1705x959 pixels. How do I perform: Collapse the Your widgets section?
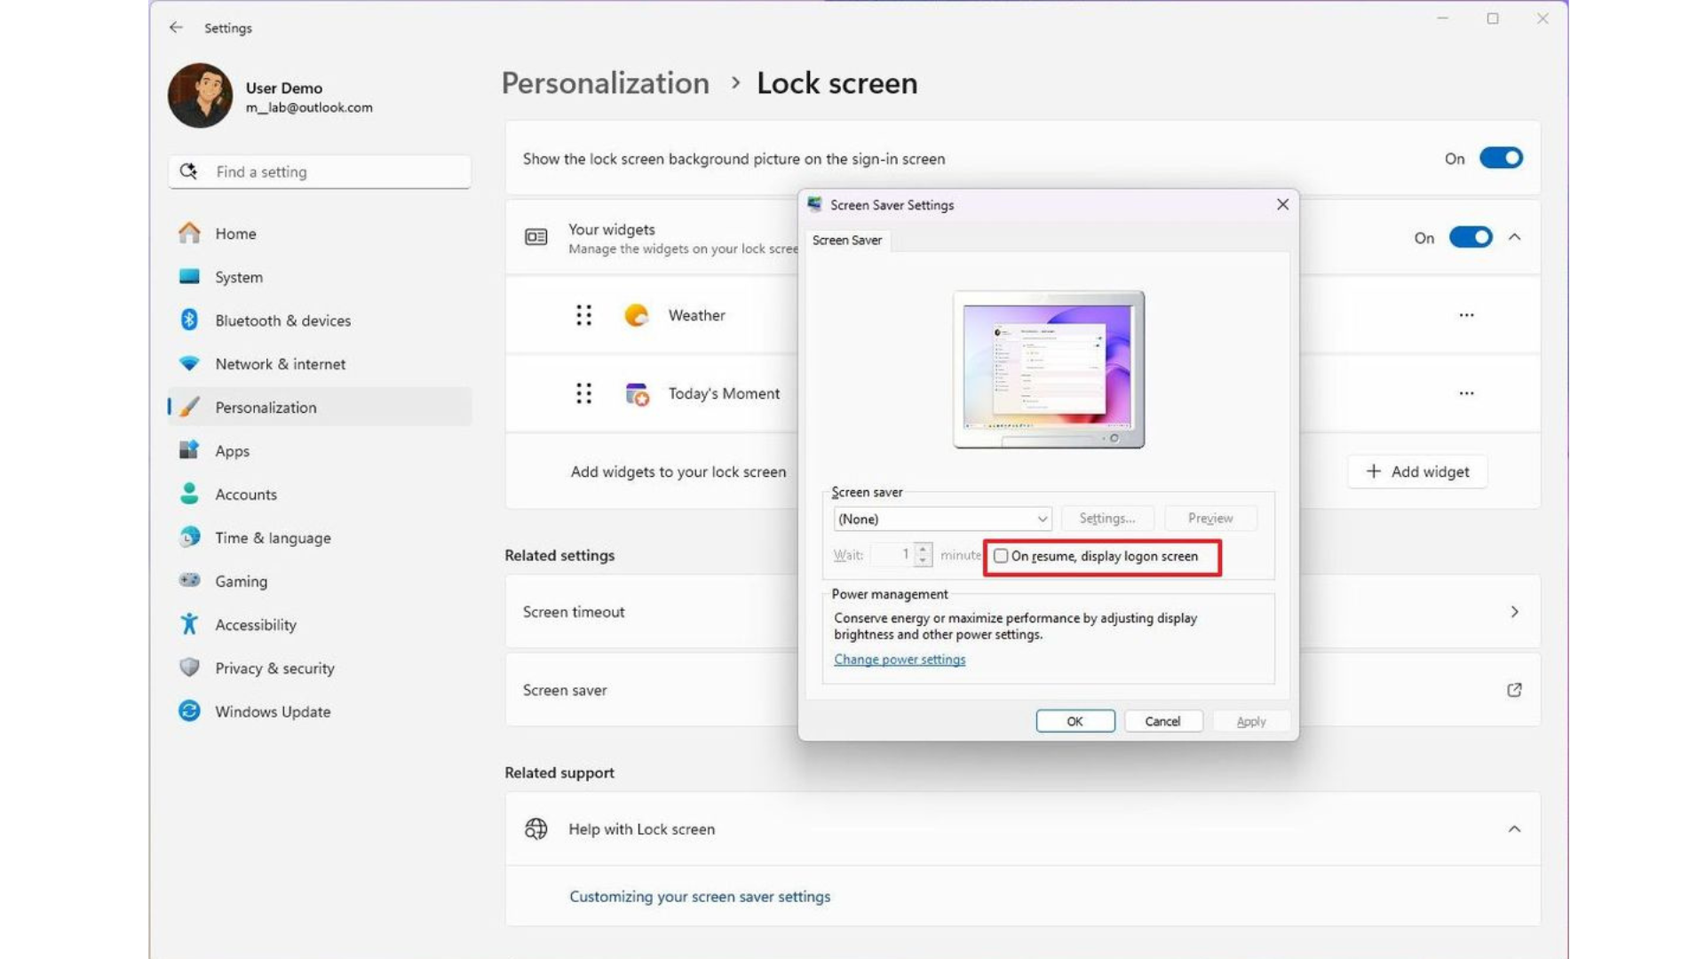[1514, 237]
